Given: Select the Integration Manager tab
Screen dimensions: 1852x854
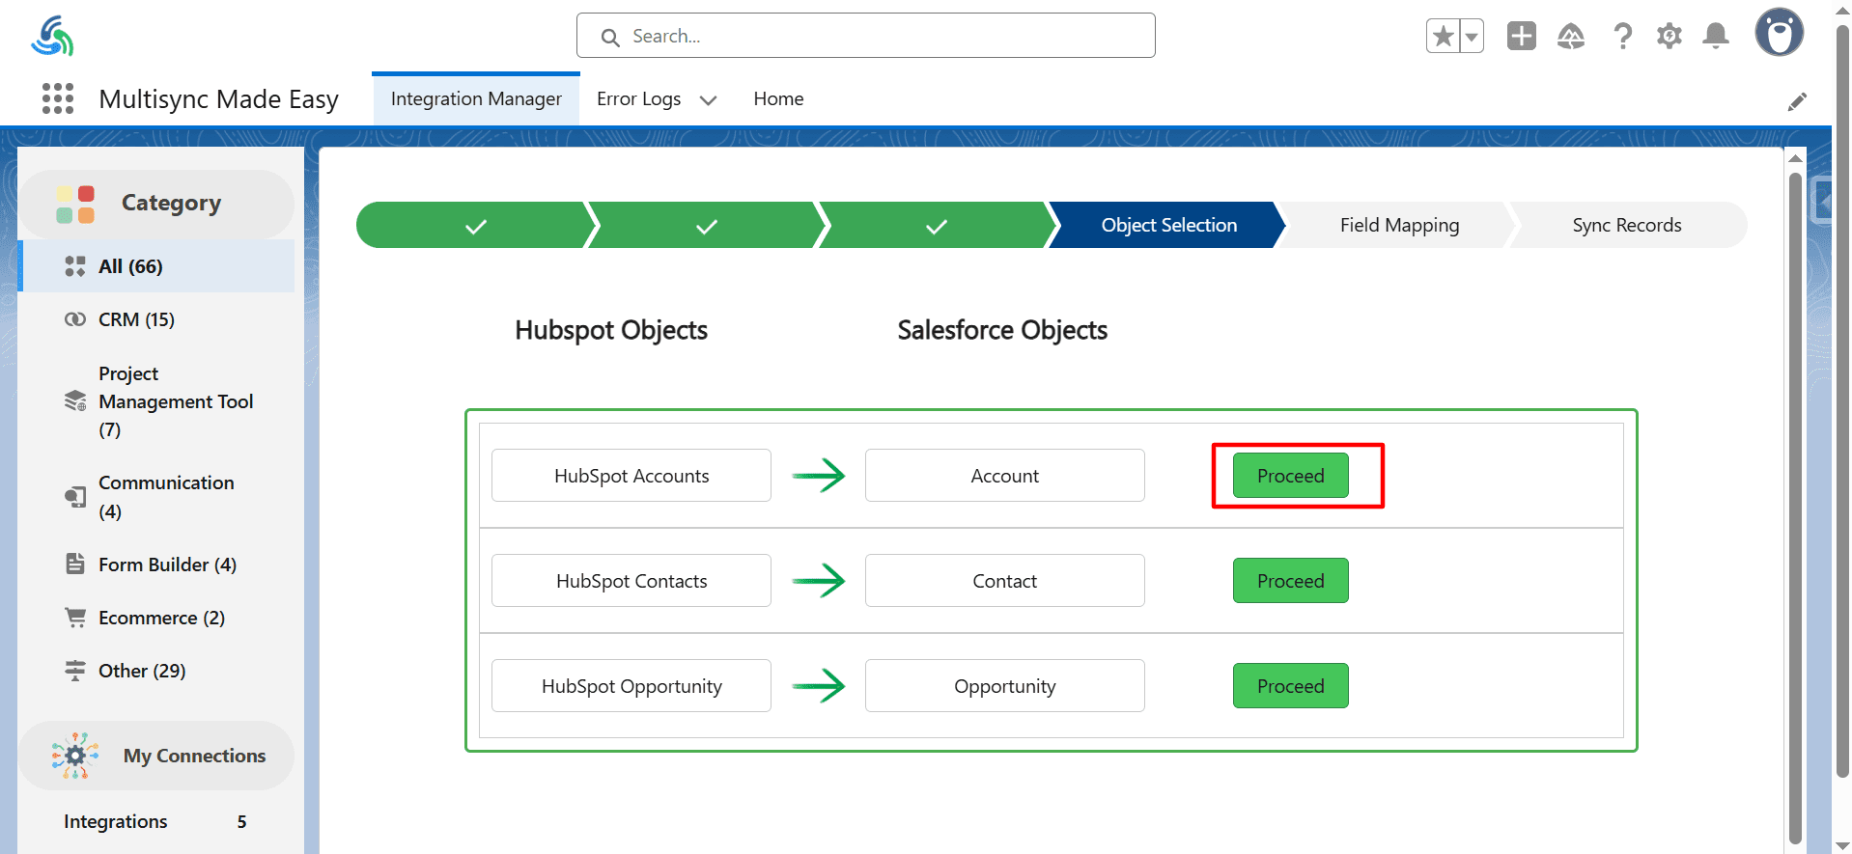Looking at the screenshot, I should click(x=476, y=98).
